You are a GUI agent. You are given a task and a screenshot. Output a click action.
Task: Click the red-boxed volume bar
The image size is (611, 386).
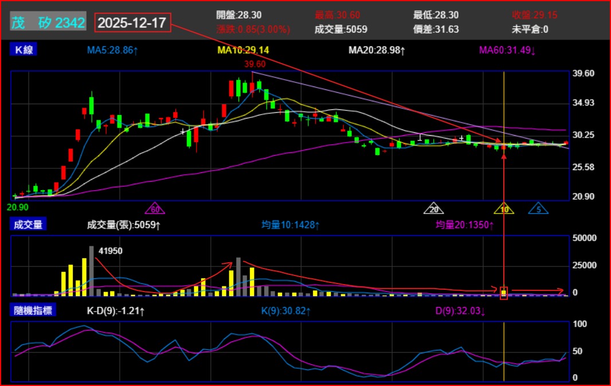coord(504,293)
